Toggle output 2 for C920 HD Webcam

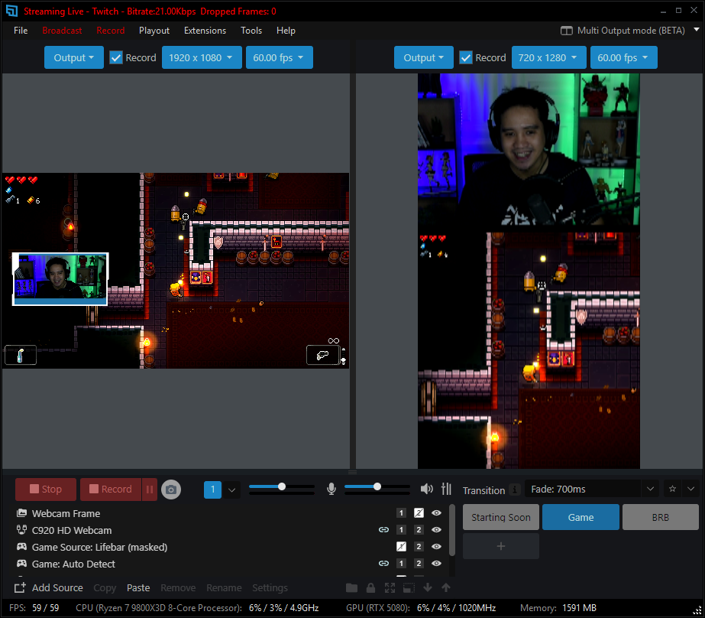[419, 530]
